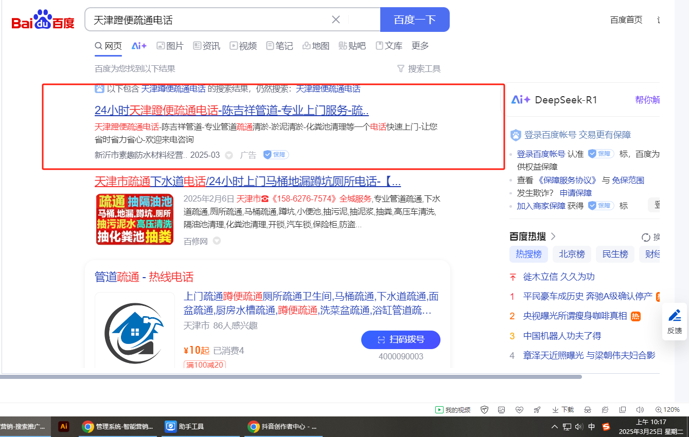Viewport: 689px width, 437px height.
Task: Click the heartbeat health-check icon
Action: (x=519, y=410)
